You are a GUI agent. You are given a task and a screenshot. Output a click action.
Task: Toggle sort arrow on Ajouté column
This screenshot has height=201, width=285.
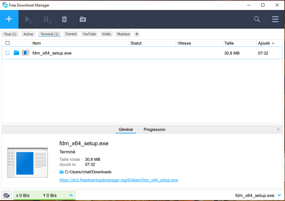[273, 43]
